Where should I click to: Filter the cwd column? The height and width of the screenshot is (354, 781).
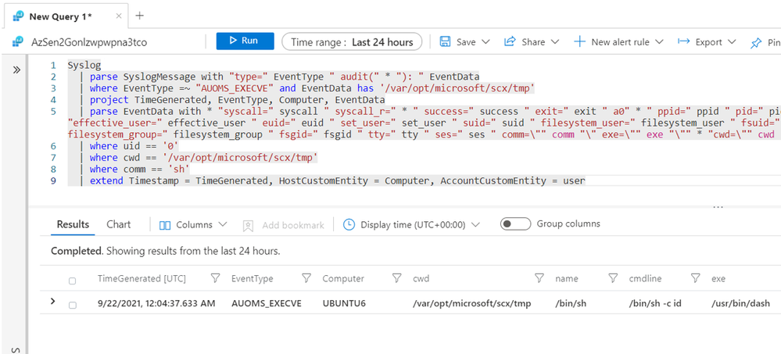(539, 278)
